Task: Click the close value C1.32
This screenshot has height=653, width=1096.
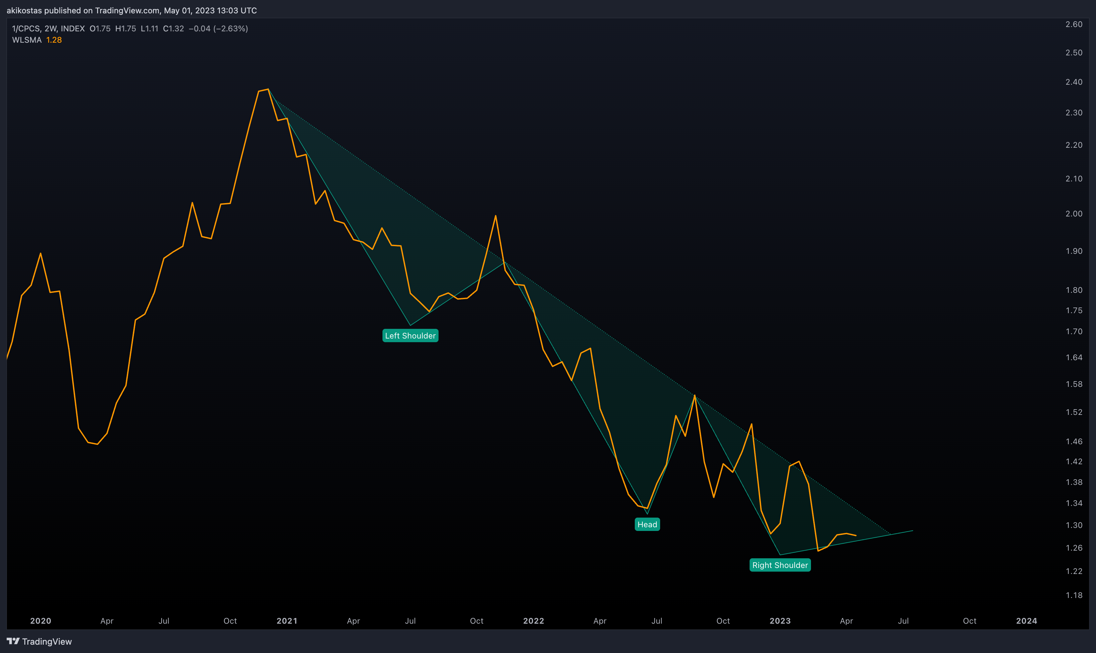Action: tap(174, 29)
